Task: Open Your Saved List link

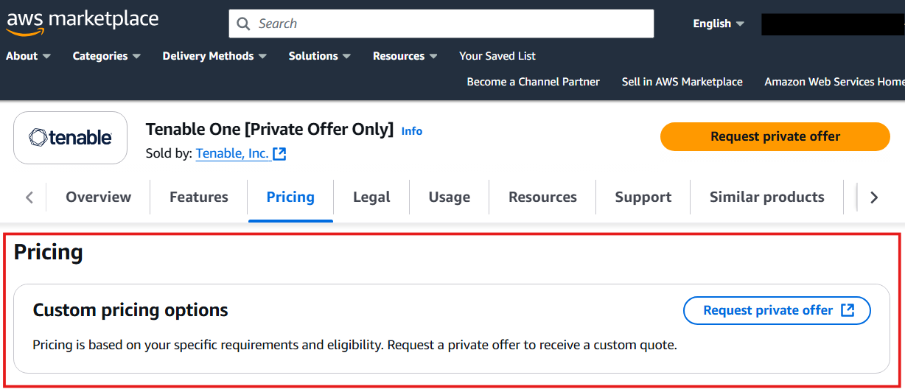Action: pos(497,56)
